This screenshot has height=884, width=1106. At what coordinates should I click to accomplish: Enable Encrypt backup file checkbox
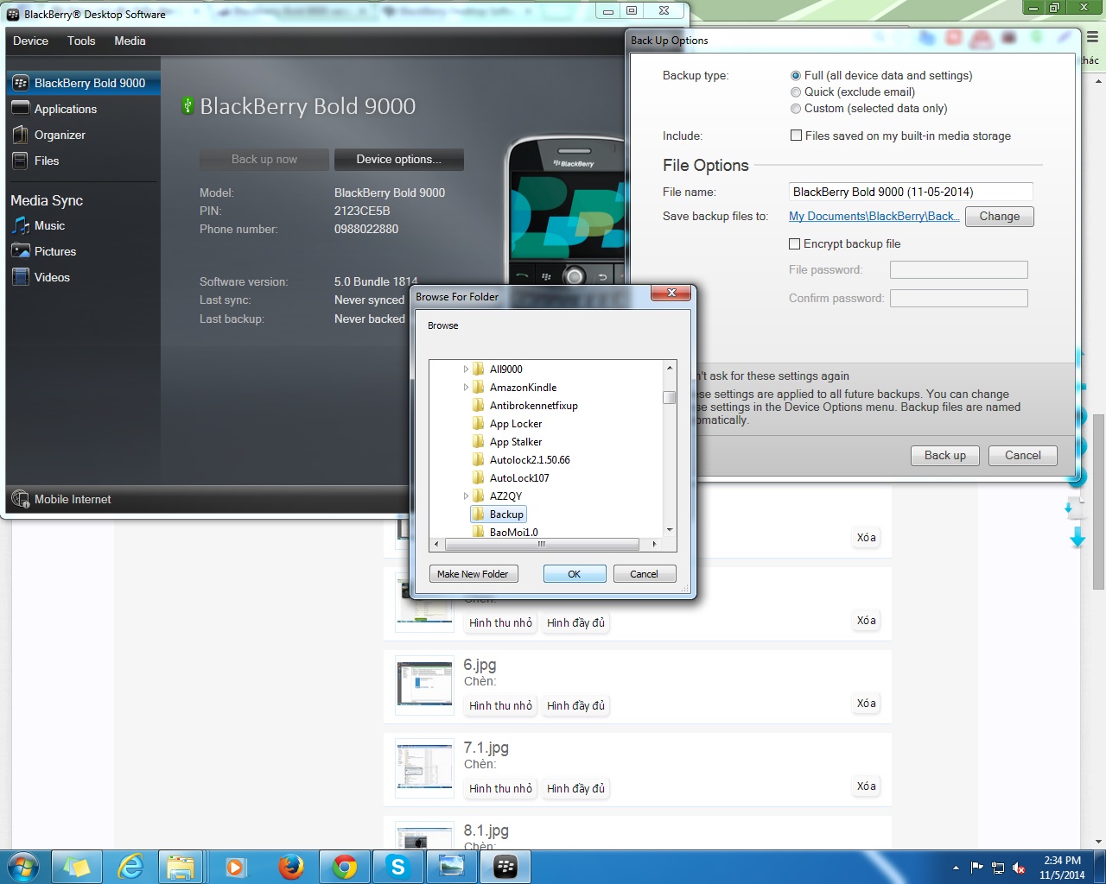(795, 244)
